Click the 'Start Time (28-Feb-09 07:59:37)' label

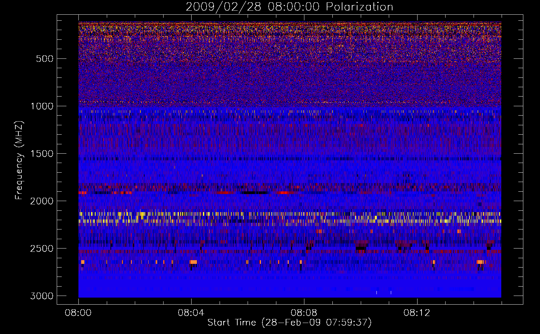289,323
